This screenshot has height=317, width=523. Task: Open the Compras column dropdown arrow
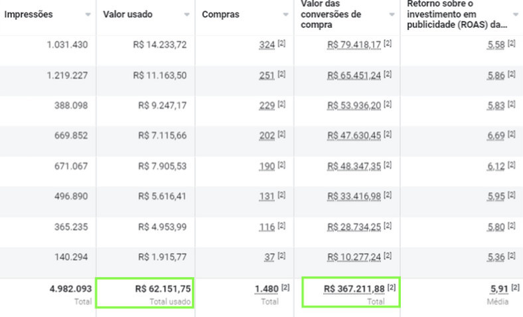tap(285, 14)
